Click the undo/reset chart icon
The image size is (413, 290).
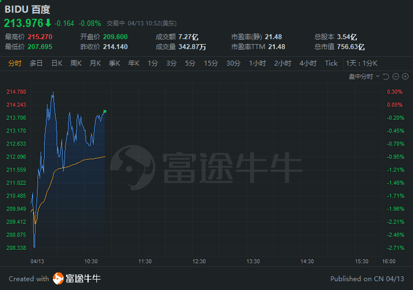386,77
